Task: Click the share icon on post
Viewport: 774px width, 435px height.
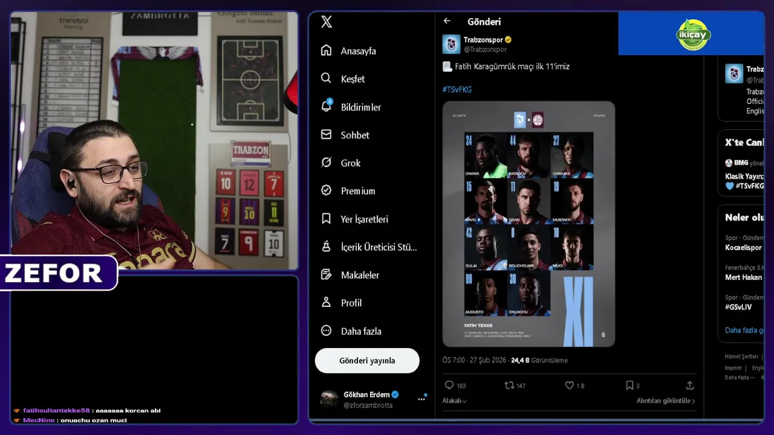Action: click(689, 385)
